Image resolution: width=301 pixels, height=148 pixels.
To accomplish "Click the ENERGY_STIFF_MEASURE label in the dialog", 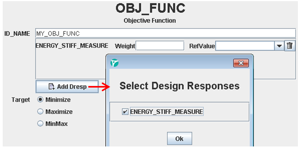I will tap(167, 112).
